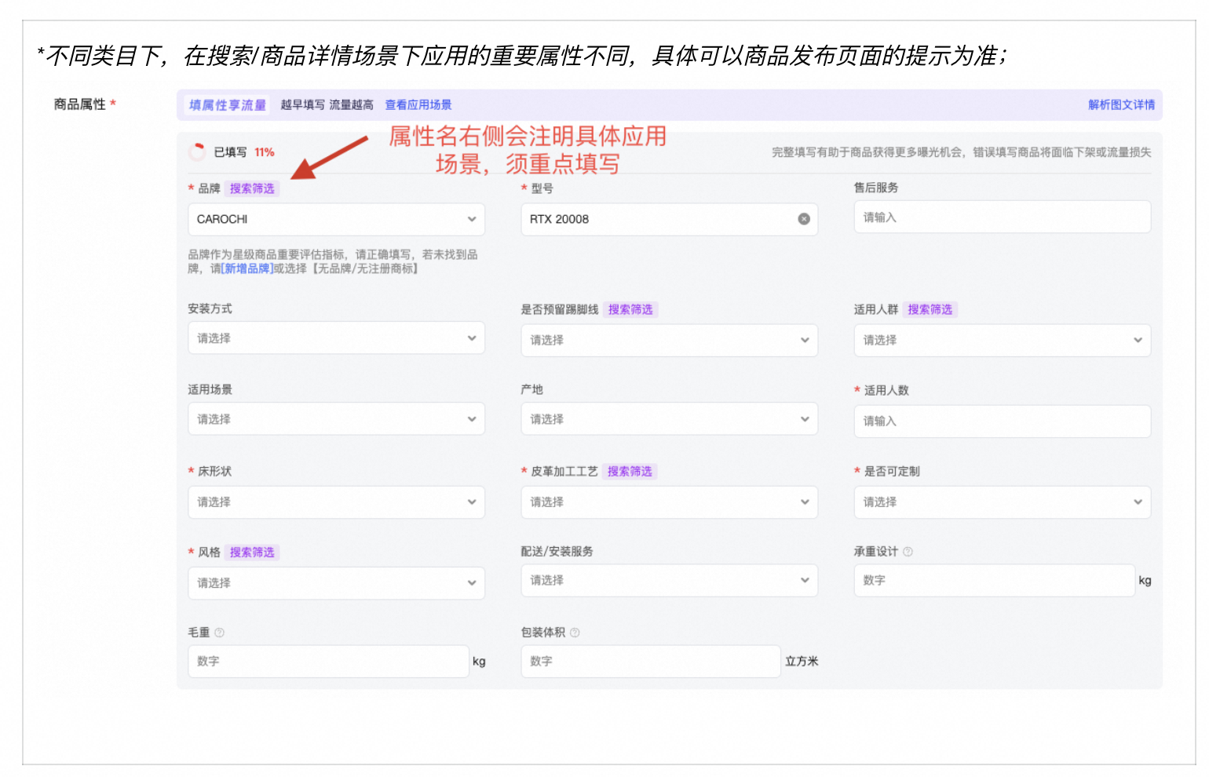The height and width of the screenshot is (777, 1209).
Task: Click the 适用人数 text input
Action: click(x=1002, y=421)
